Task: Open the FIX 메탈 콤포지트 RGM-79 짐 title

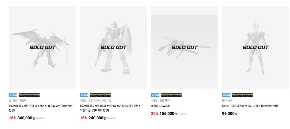Action: point(111,108)
